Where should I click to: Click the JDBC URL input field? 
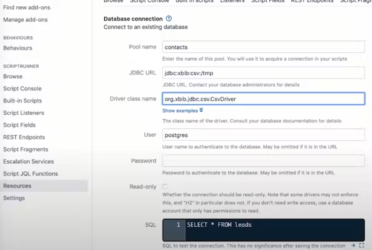coord(263,73)
